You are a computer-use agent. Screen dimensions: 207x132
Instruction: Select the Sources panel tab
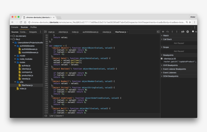pyautogui.click(x=24, y=27)
